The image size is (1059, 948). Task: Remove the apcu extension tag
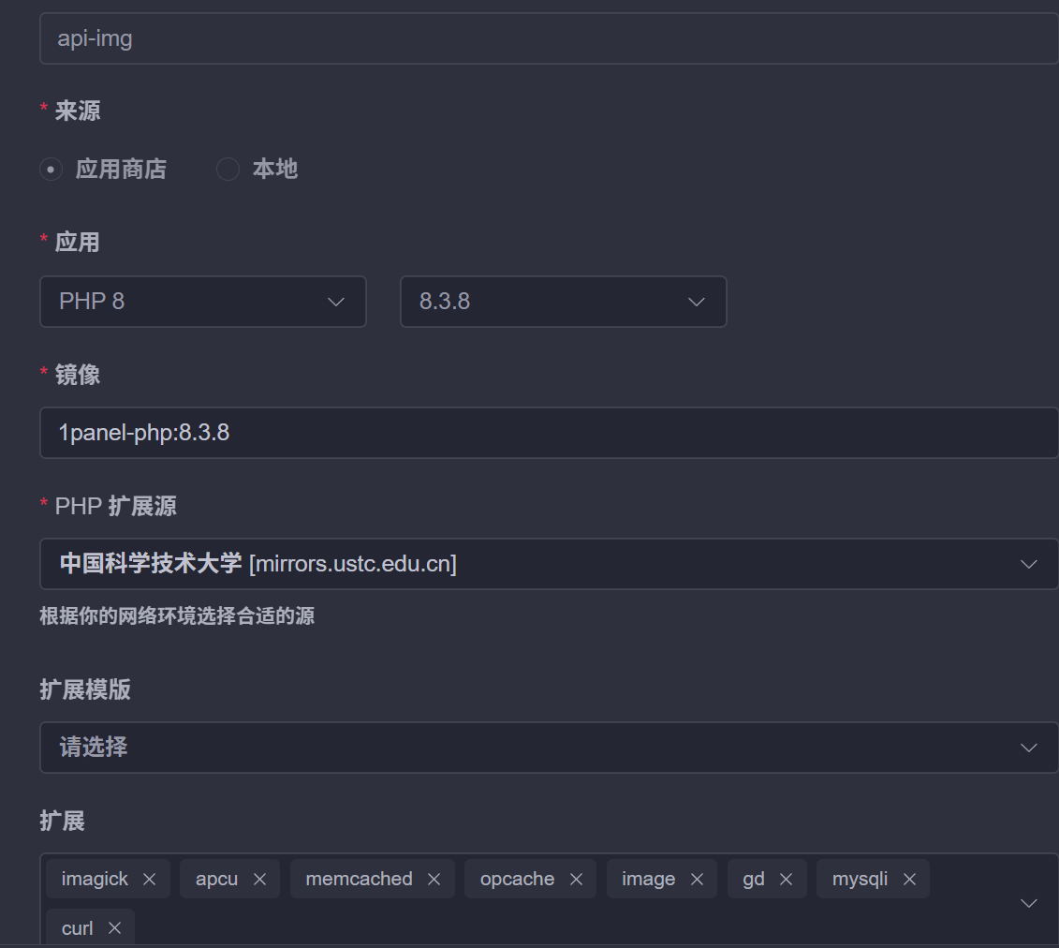259,879
